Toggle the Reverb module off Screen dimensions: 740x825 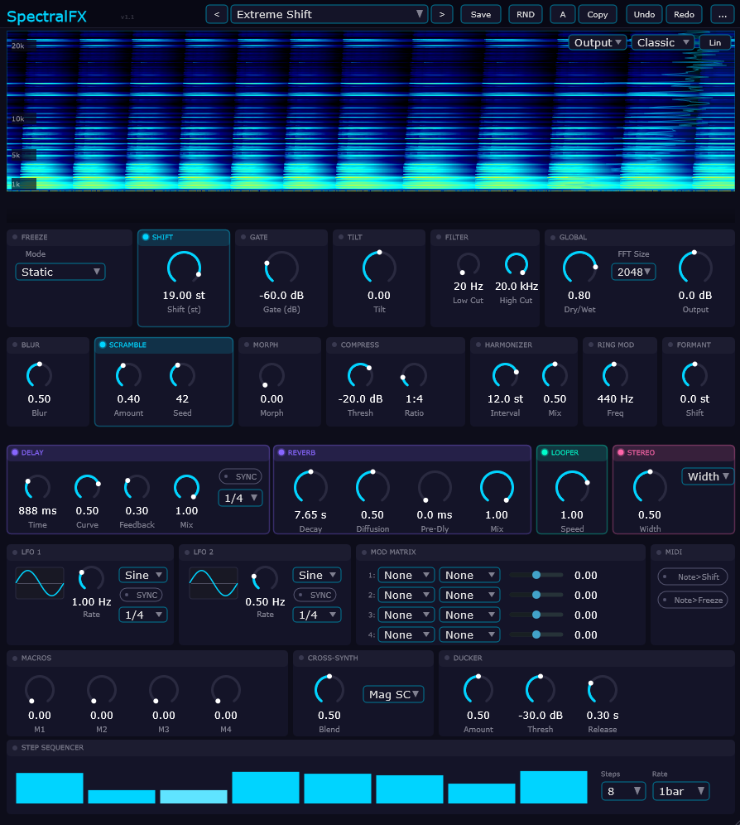(281, 452)
